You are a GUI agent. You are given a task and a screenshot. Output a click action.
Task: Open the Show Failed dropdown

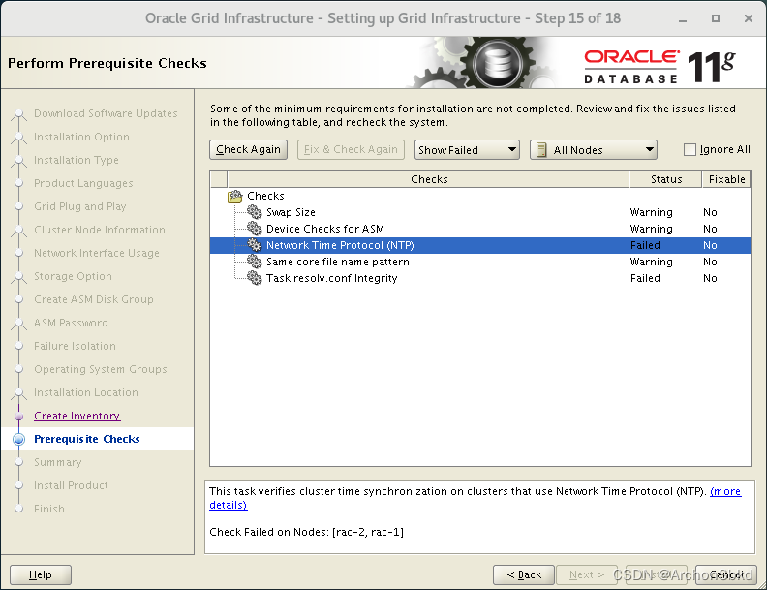point(467,150)
